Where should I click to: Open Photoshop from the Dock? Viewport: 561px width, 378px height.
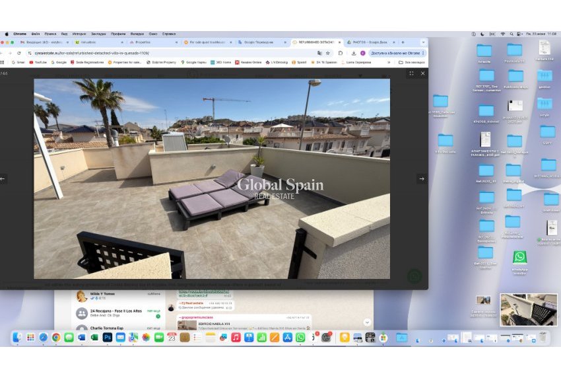(107, 337)
